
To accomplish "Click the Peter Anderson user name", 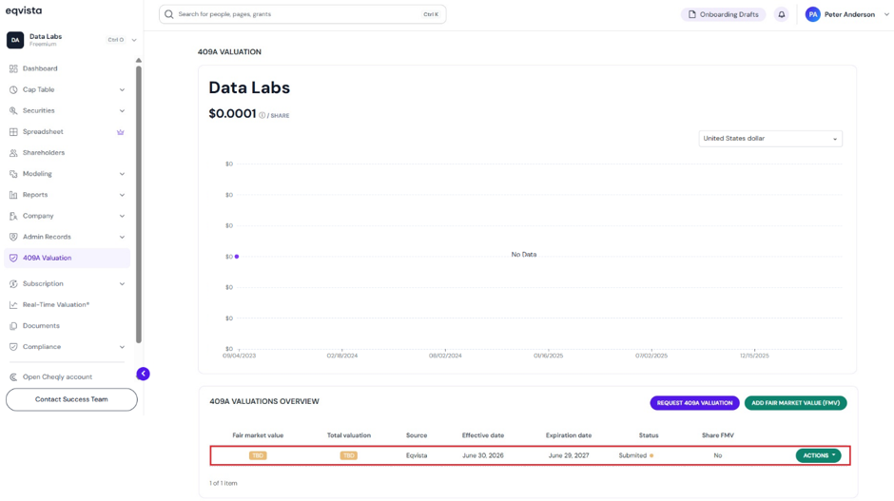I will point(849,14).
